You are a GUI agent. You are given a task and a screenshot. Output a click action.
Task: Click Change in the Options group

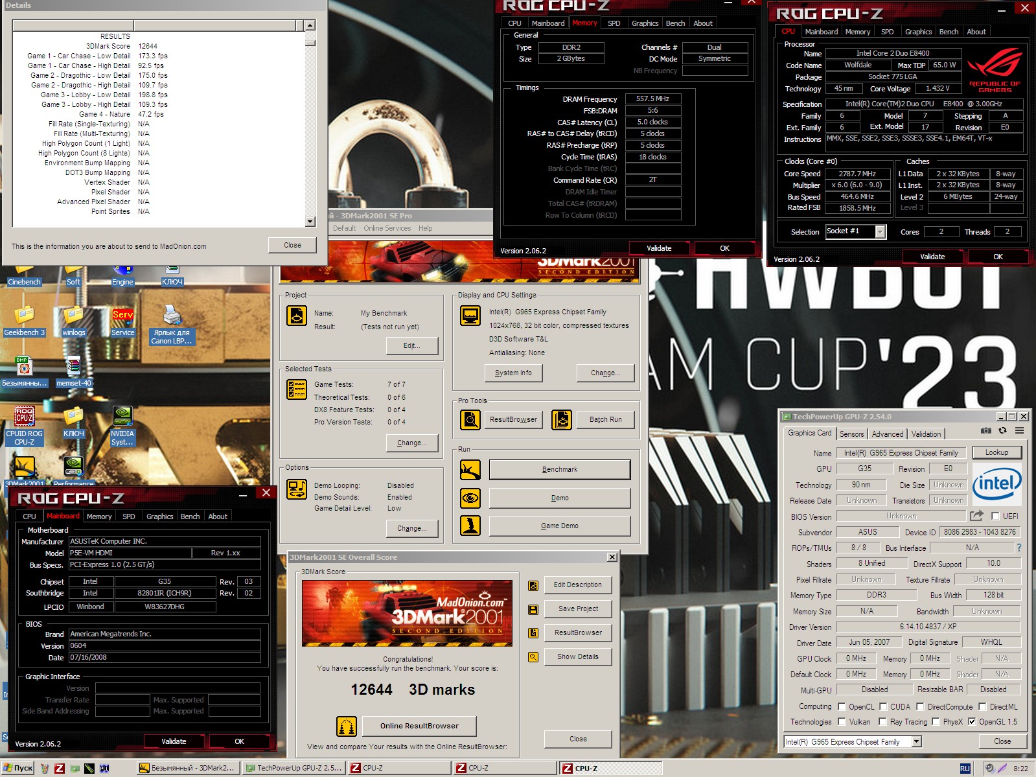[x=411, y=529]
